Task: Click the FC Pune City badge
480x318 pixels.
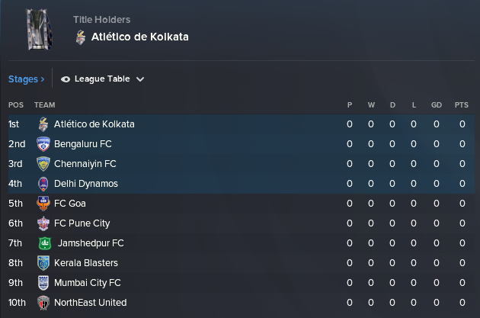Action: (43, 223)
